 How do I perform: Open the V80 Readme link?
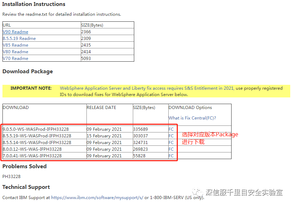point(15,52)
